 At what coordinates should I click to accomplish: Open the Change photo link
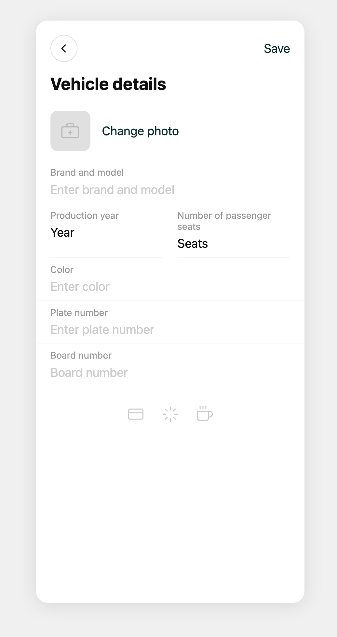click(x=140, y=131)
